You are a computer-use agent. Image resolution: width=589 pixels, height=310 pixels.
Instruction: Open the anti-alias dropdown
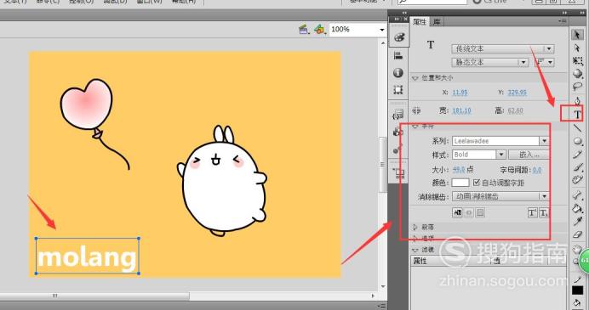pos(500,196)
